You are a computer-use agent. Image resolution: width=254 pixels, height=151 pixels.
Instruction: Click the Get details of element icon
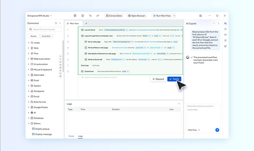[x=86, y=54]
